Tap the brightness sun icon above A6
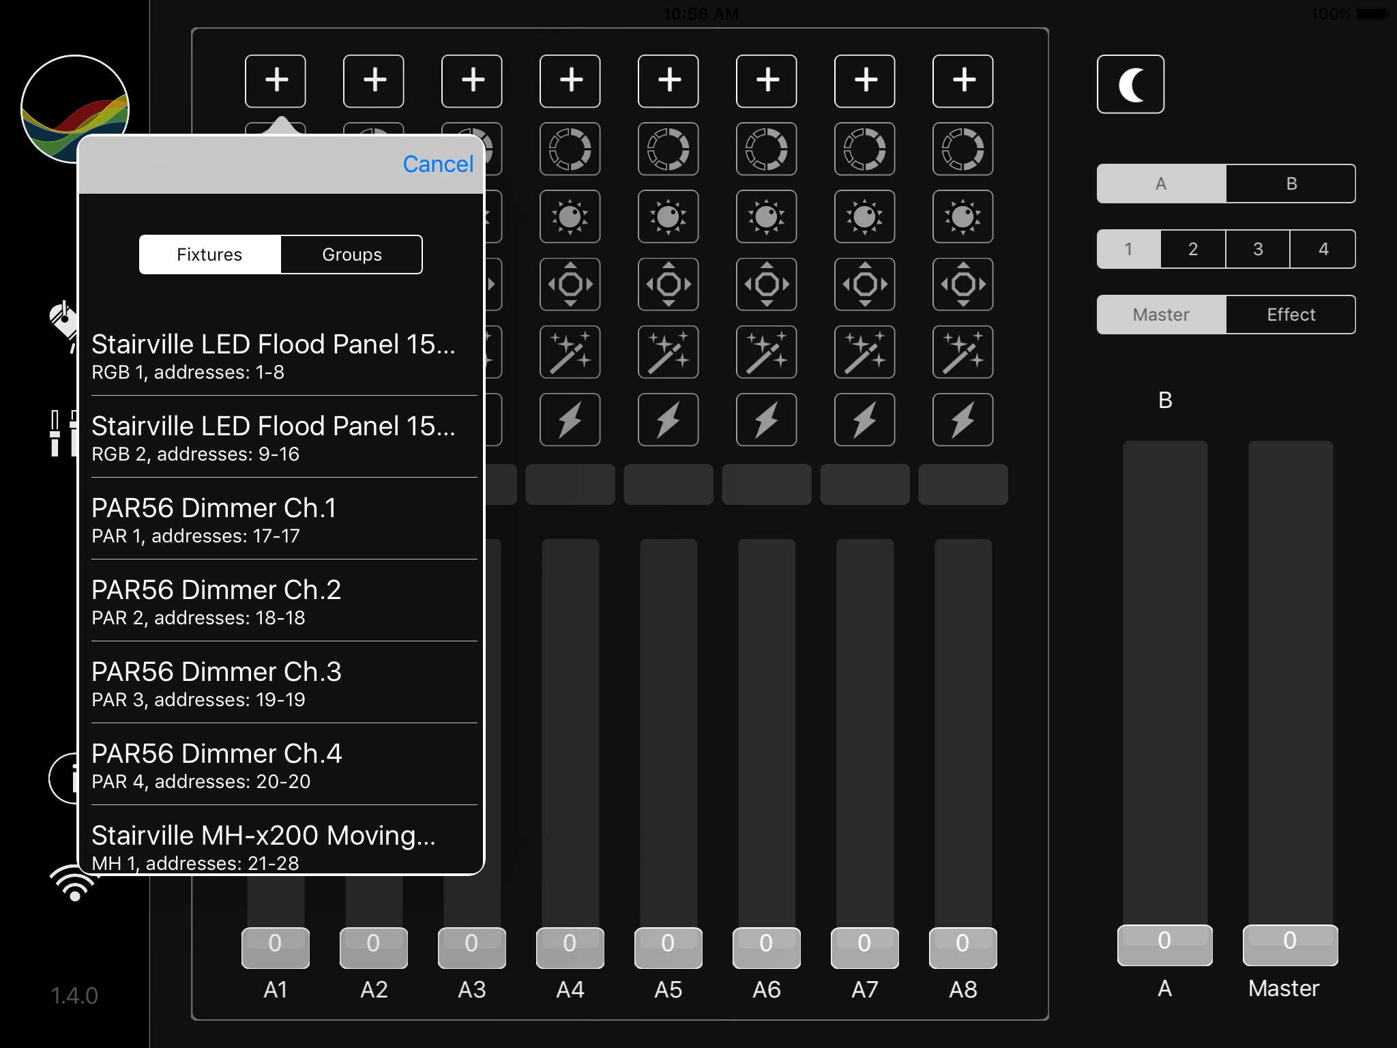Image resolution: width=1397 pixels, height=1048 pixels. click(x=766, y=217)
